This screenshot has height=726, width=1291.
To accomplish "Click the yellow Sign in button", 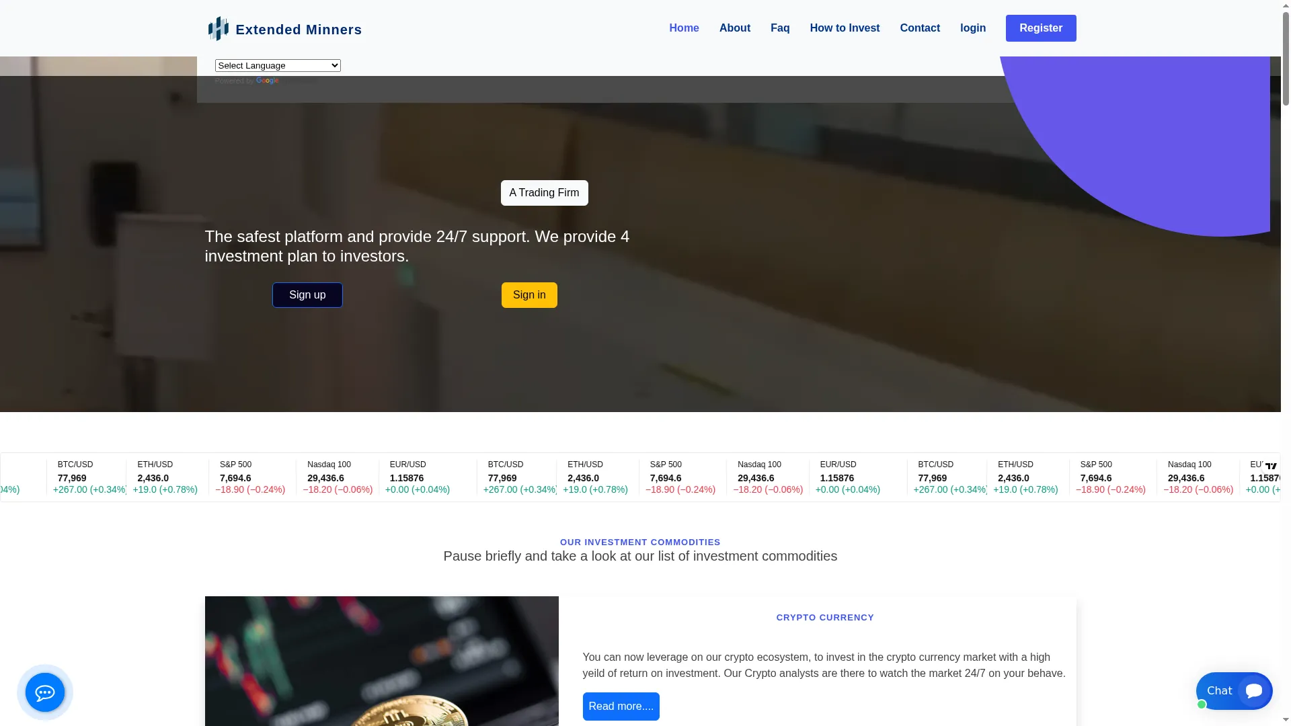I will point(529,295).
